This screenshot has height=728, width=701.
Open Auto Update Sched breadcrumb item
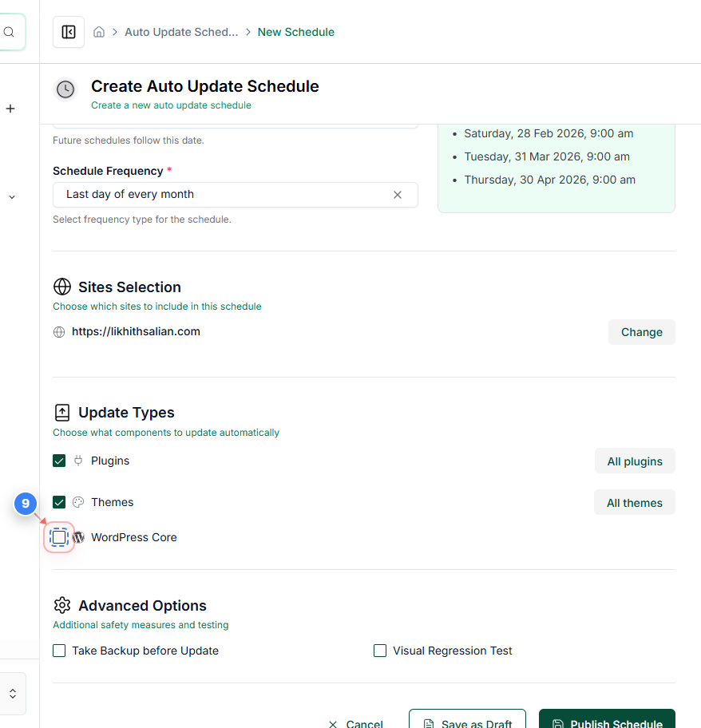(x=181, y=31)
